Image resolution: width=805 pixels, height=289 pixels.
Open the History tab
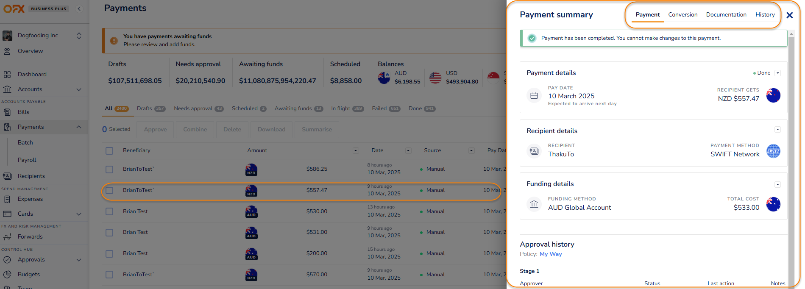[765, 15]
